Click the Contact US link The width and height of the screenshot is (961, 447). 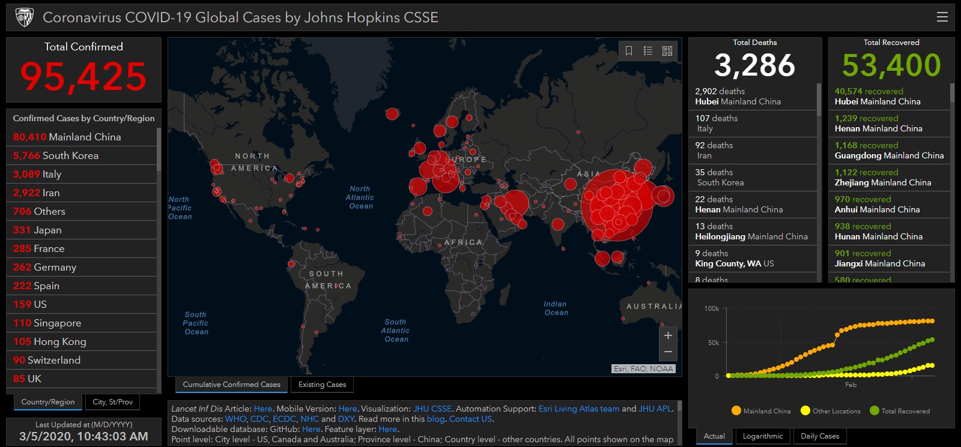(x=470, y=419)
